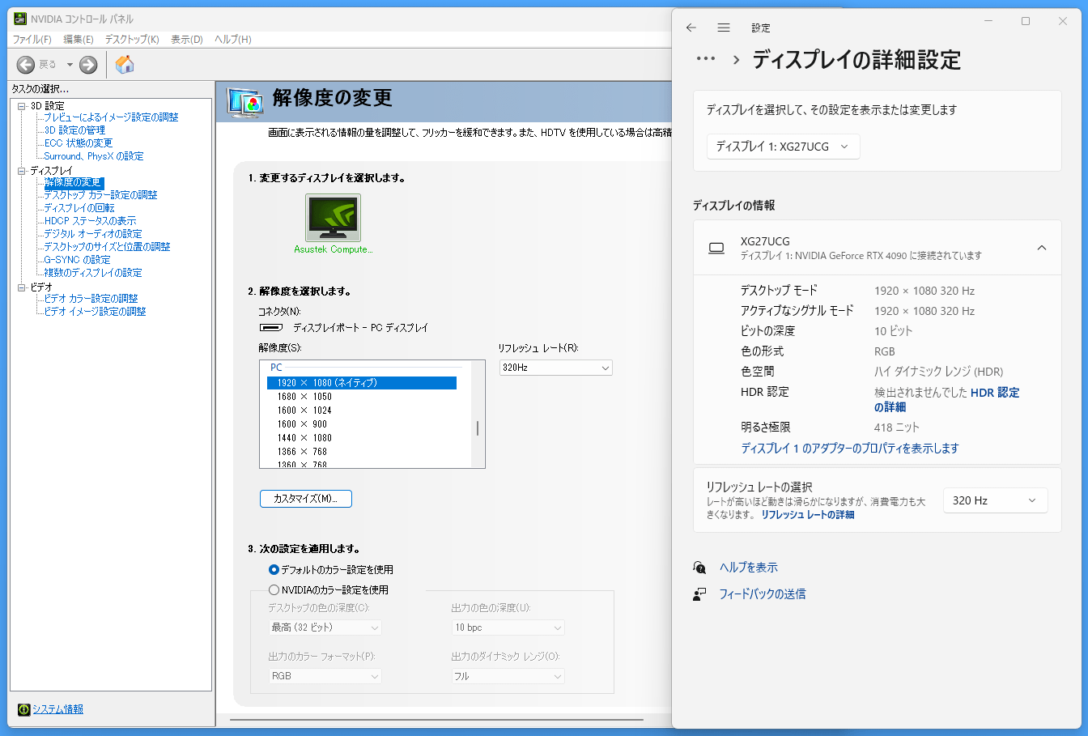Open G-SYNC の設定 tree item
1088x736 pixels.
[77, 260]
